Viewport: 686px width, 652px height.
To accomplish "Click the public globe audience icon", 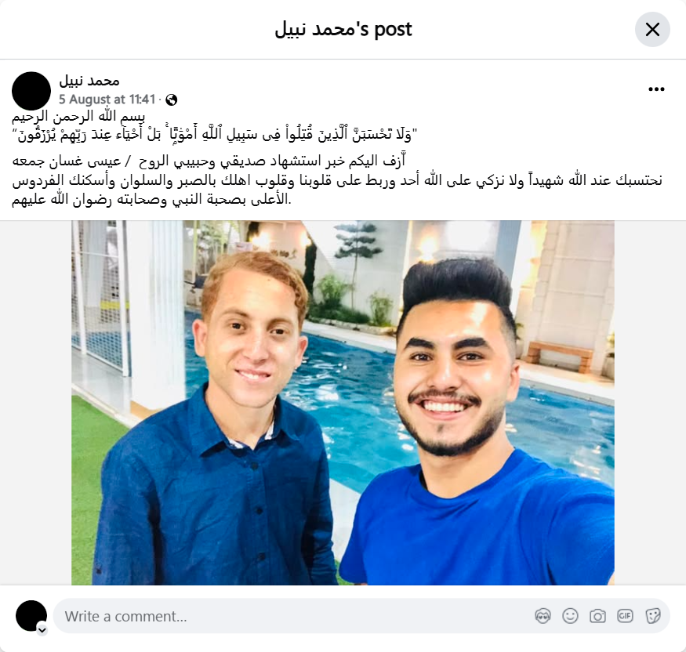I will [x=172, y=100].
